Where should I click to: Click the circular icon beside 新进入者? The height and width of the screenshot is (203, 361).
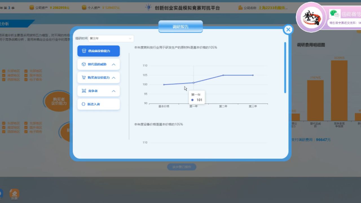pyautogui.click(x=83, y=104)
